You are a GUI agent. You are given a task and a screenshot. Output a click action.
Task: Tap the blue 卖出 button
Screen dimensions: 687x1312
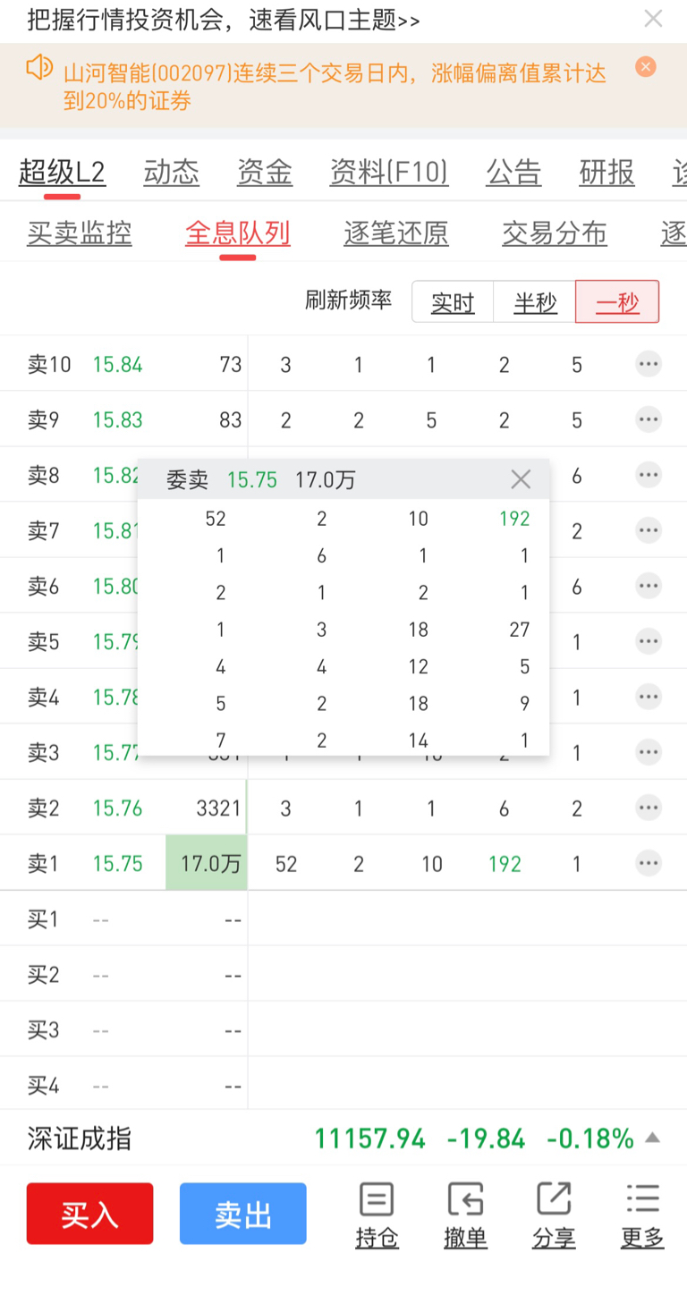tap(243, 1214)
